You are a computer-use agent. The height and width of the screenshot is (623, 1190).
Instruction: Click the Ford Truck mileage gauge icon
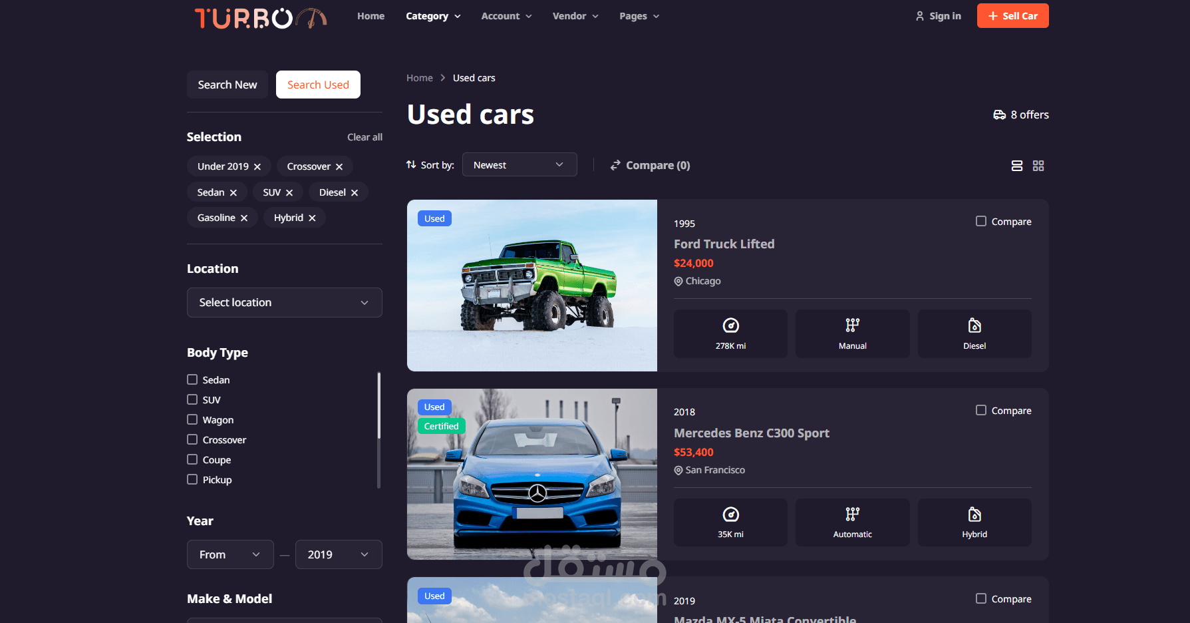coord(730,325)
